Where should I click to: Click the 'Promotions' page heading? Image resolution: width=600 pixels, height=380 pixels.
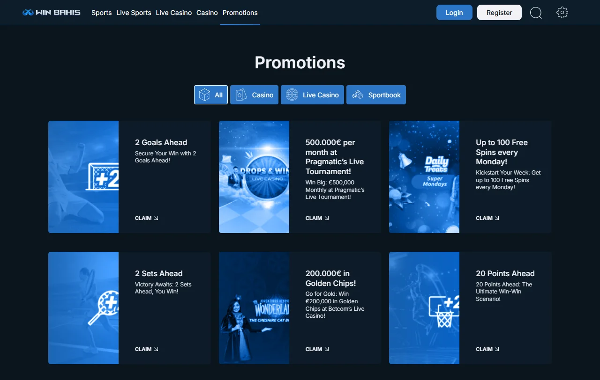300,63
